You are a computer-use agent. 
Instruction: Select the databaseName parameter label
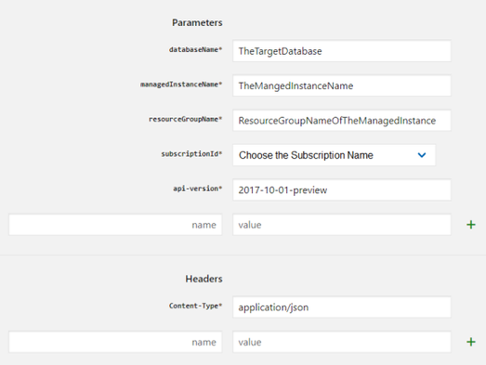[195, 49]
